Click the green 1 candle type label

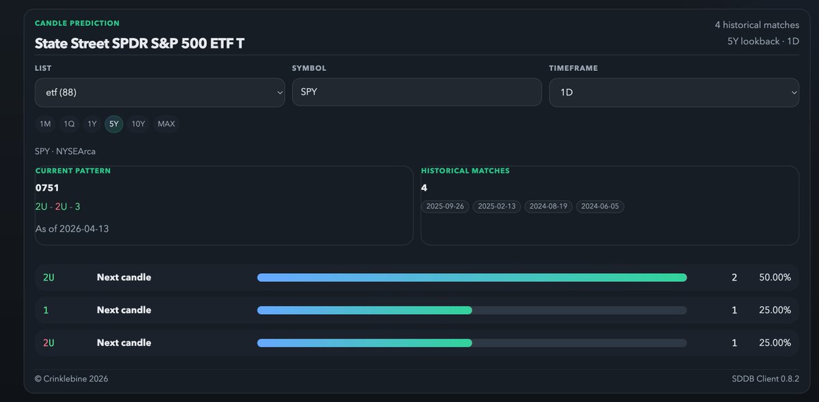pyautogui.click(x=46, y=310)
